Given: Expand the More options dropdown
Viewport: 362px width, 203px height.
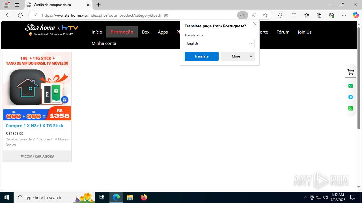Looking at the screenshot, I should click(238, 56).
